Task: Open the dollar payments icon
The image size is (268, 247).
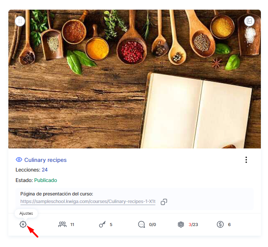Action: pyautogui.click(x=220, y=224)
